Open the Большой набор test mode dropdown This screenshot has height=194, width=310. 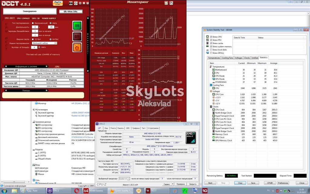[x=45, y=43]
